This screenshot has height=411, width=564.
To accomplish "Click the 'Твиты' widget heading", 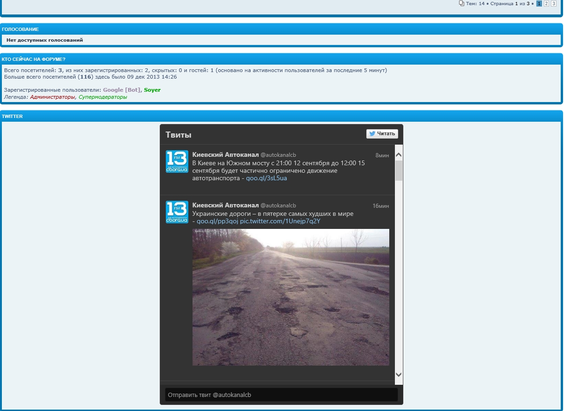I will 178,135.
